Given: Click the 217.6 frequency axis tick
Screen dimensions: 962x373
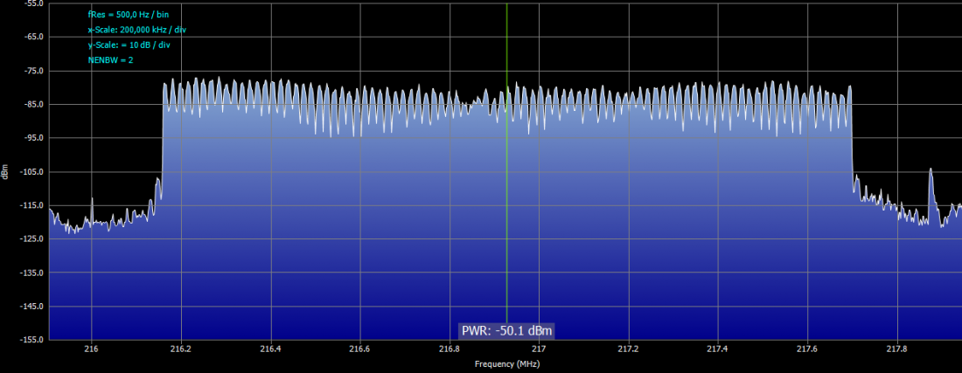Looking at the screenshot, I should click(807, 348).
